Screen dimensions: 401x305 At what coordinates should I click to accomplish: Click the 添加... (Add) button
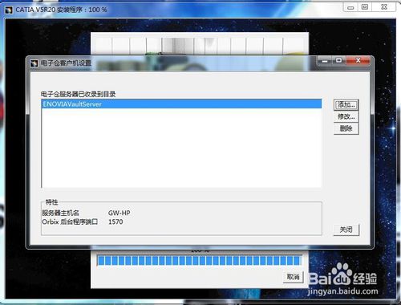[x=346, y=104]
